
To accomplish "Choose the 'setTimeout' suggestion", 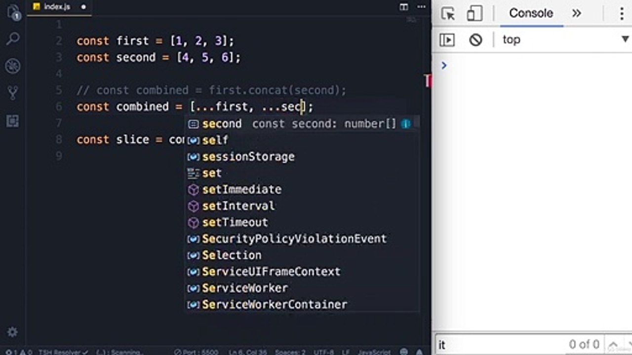I will tap(302, 222).
